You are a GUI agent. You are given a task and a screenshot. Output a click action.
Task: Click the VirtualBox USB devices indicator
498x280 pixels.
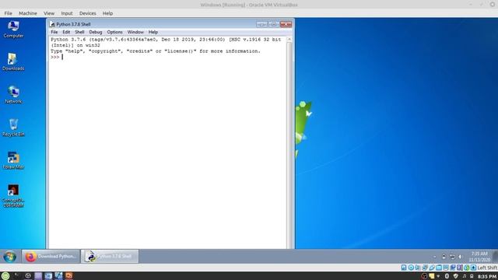coord(432,268)
